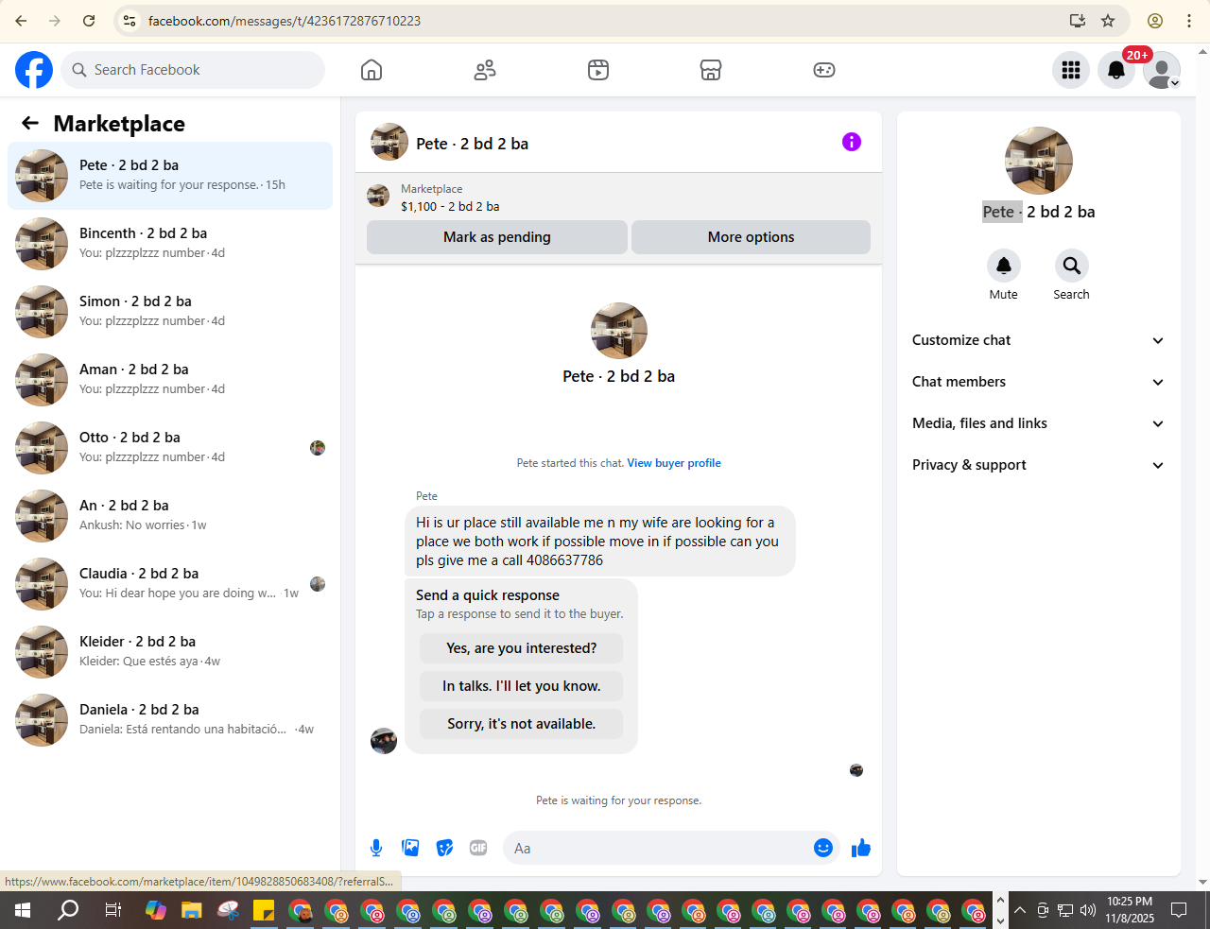The height and width of the screenshot is (929, 1210).
Task: Click Pete's message about the place being available
Action: coord(599,542)
